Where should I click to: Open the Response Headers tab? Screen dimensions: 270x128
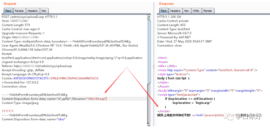[175, 11]
